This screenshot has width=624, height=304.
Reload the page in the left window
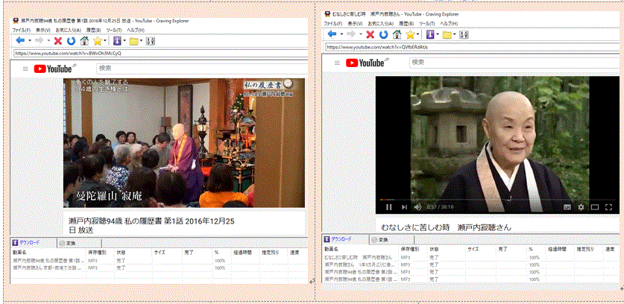(x=72, y=40)
